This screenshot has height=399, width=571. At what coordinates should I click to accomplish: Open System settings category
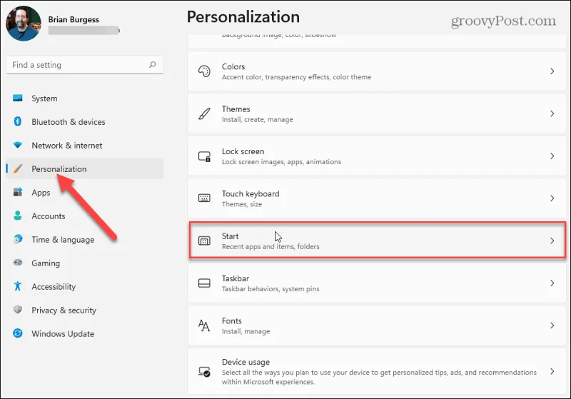point(84,99)
